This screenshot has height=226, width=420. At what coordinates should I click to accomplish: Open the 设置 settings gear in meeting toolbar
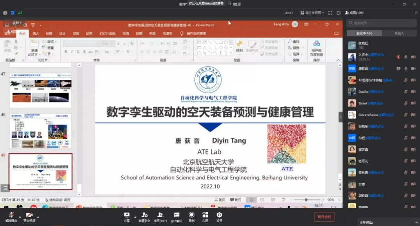pos(219,215)
